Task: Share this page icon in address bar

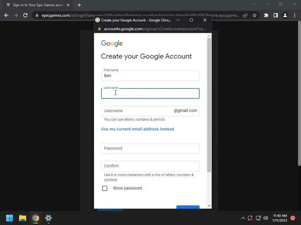Action: (245, 15)
